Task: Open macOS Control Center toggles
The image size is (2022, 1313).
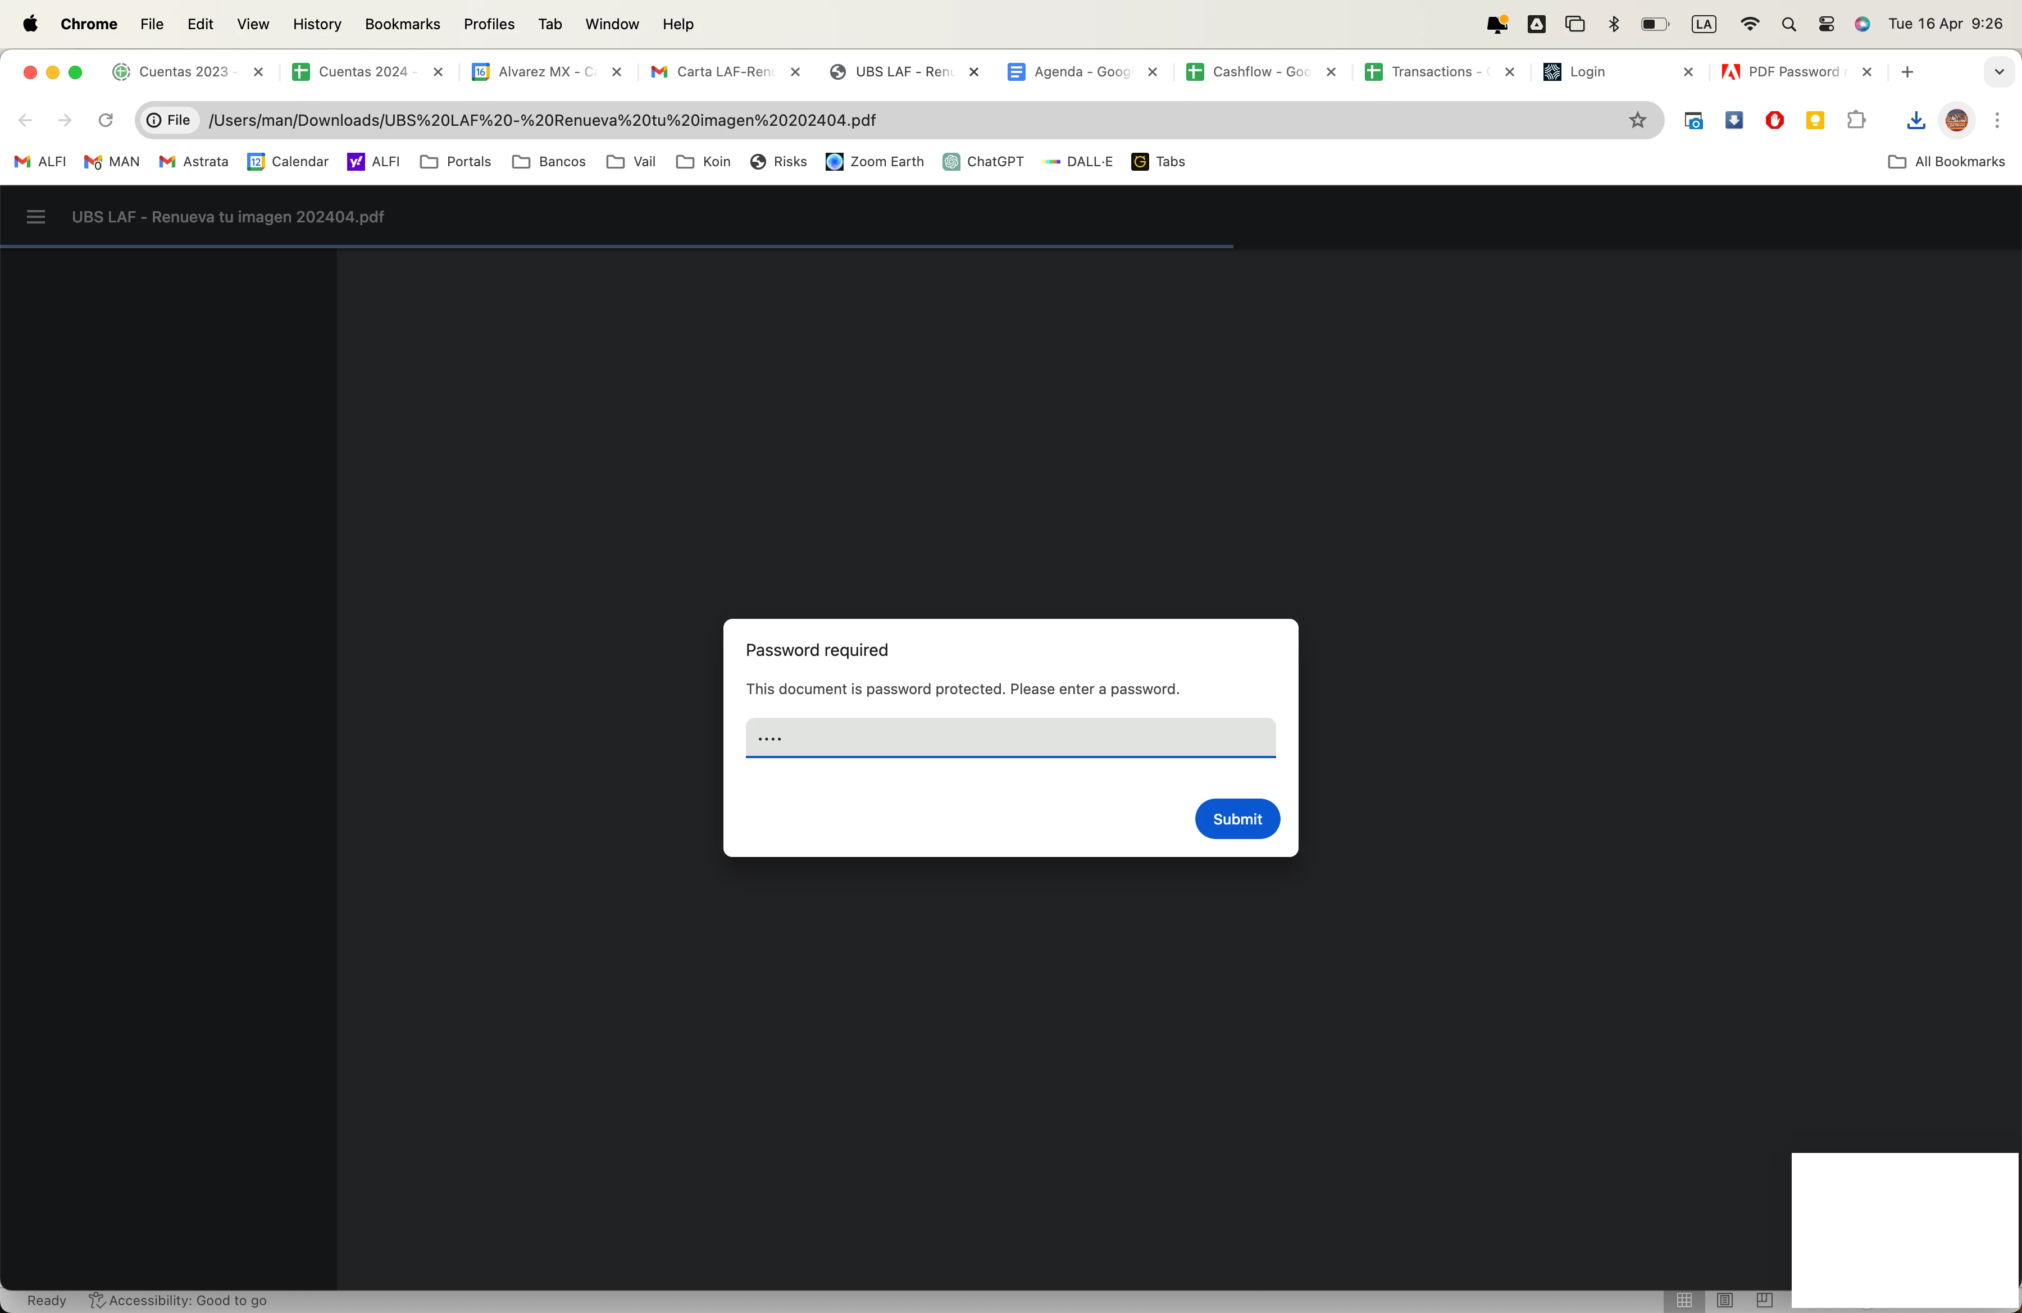Action: [1826, 25]
